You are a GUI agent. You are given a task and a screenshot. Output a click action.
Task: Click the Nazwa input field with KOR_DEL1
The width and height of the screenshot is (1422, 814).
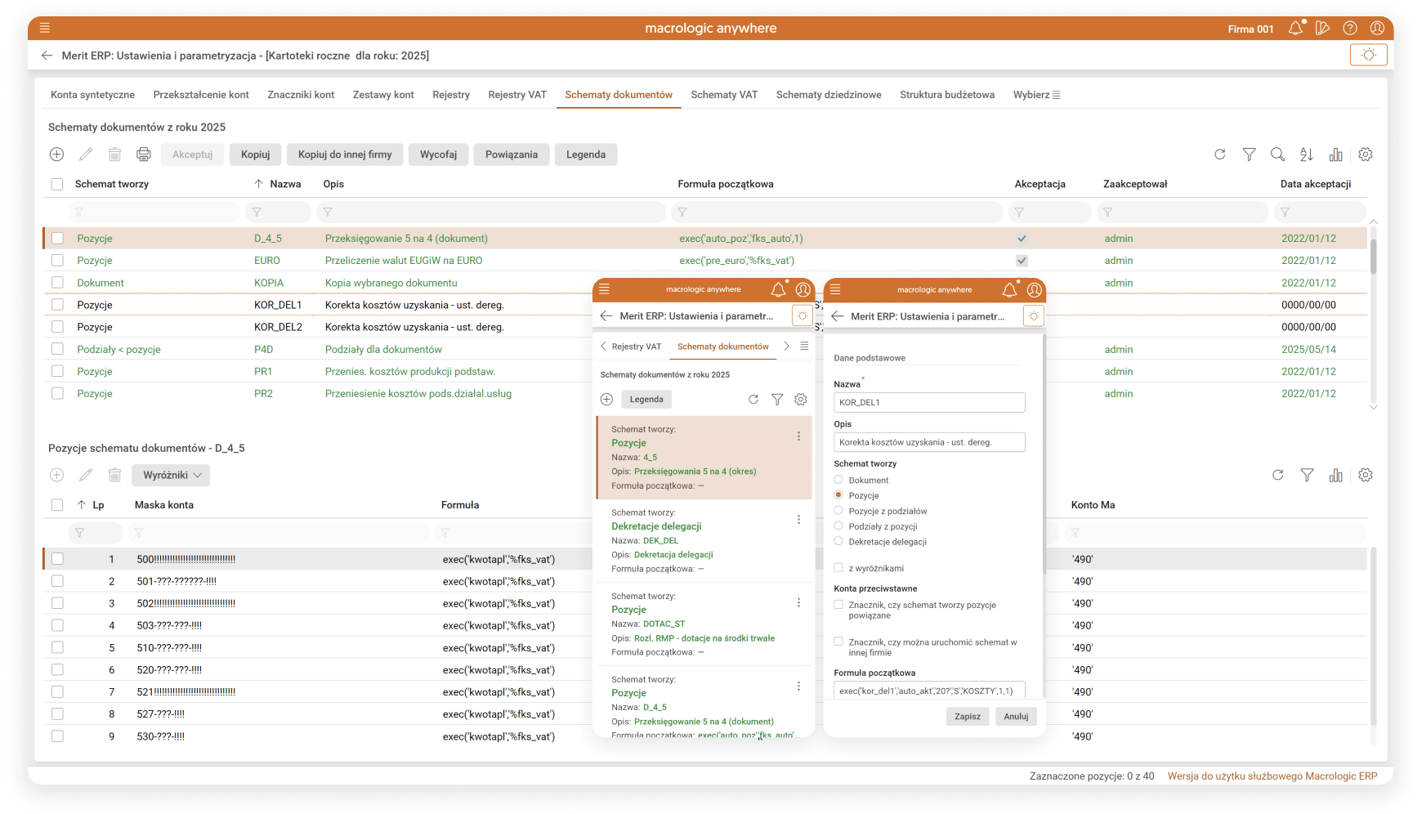[x=929, y=402]
